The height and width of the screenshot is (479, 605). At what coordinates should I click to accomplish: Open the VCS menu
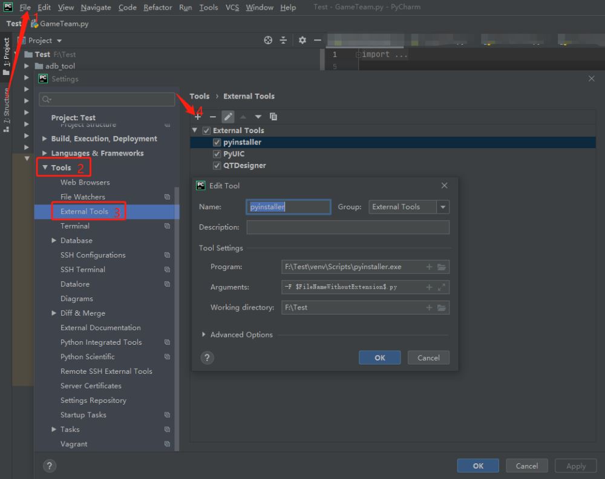point(232,7)
